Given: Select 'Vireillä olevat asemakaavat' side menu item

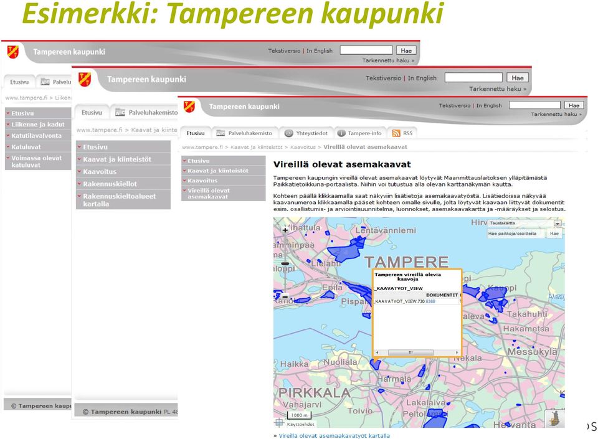Looking at the screenshot, I should click(x=224, y=193).
